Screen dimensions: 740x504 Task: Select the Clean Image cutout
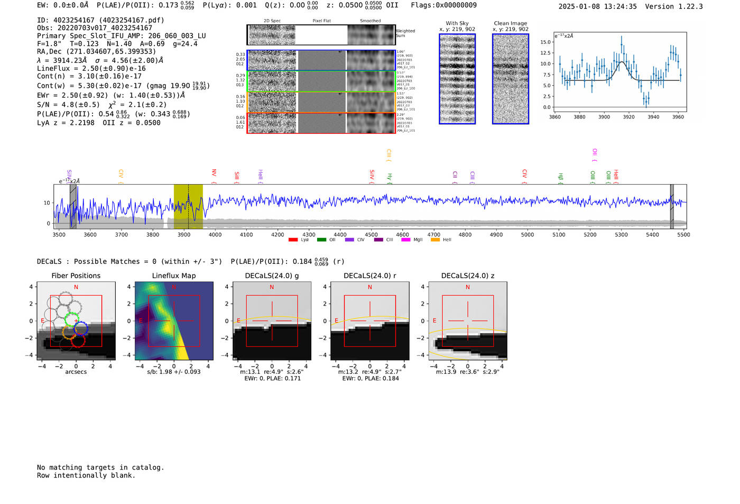point(511,79)
